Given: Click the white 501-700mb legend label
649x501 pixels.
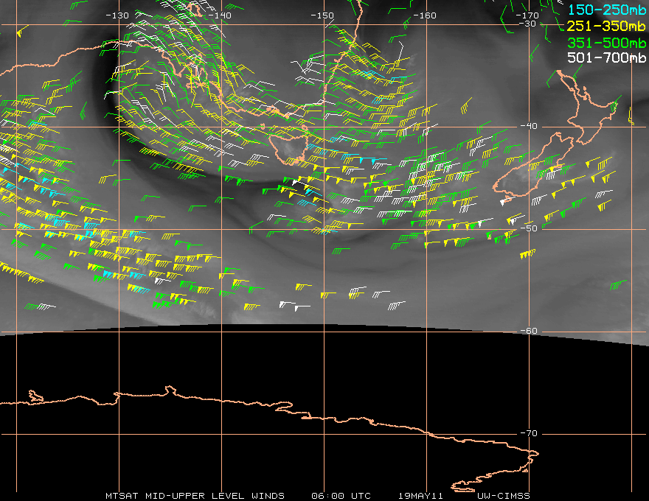Looking at the screenshot, I should pos(608,58).
